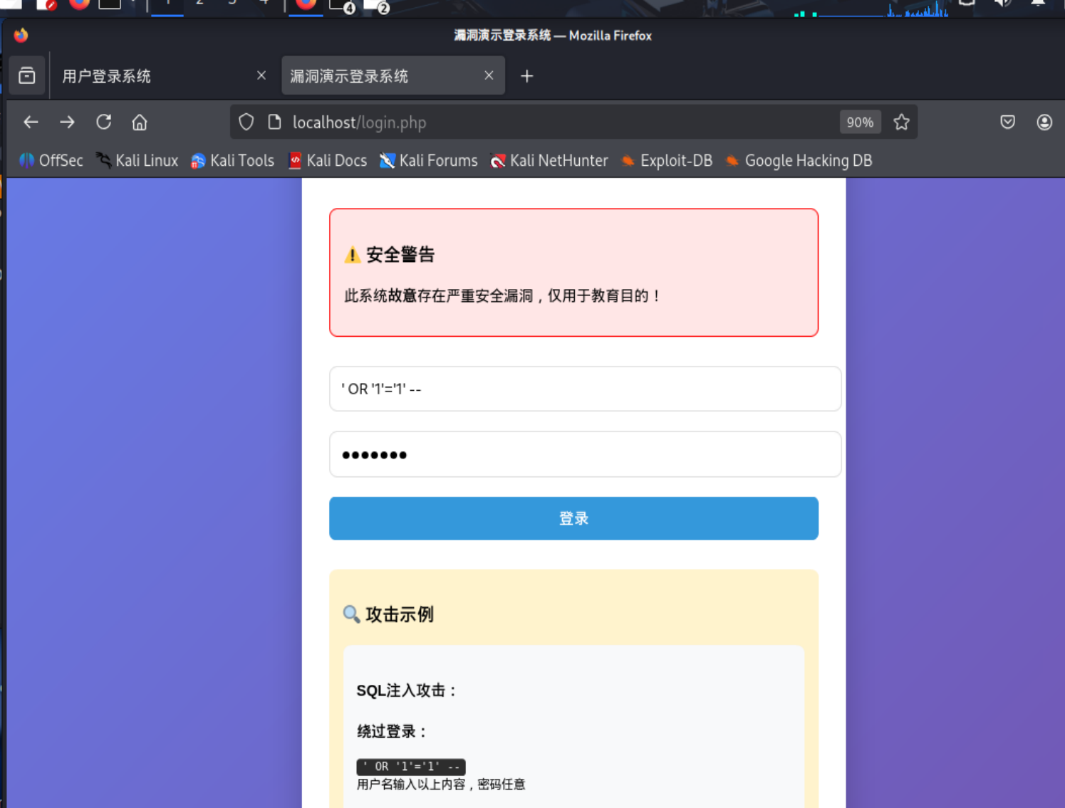Open the Google Hacking DB bookmark
1065x808 pixels.
(x=799, y=161)
